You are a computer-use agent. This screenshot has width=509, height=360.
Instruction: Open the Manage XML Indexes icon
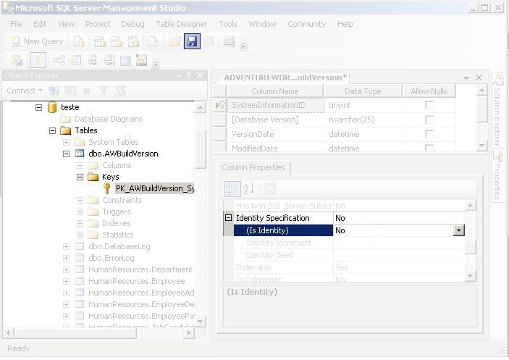coord(109,60)
